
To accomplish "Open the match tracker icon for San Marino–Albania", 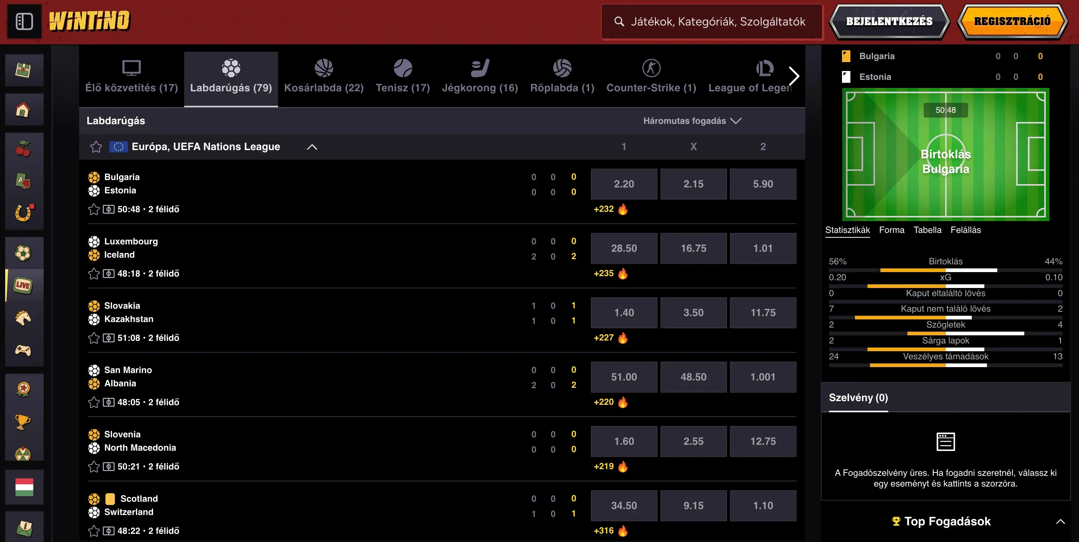I will click(108, 402).
